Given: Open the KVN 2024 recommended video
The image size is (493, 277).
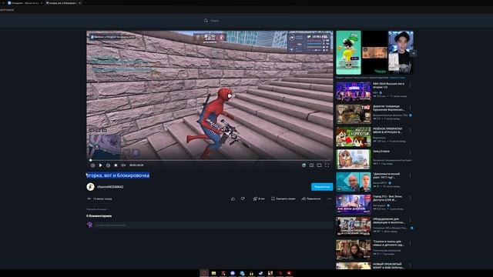Looking at the screenshot, I should pyautogui.click(x=354, y=92).
